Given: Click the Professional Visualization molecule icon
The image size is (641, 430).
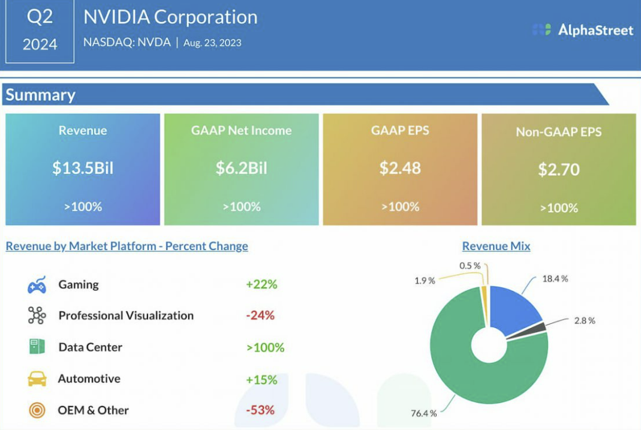Looking at the screenshot, I should [x=37, y=315].
